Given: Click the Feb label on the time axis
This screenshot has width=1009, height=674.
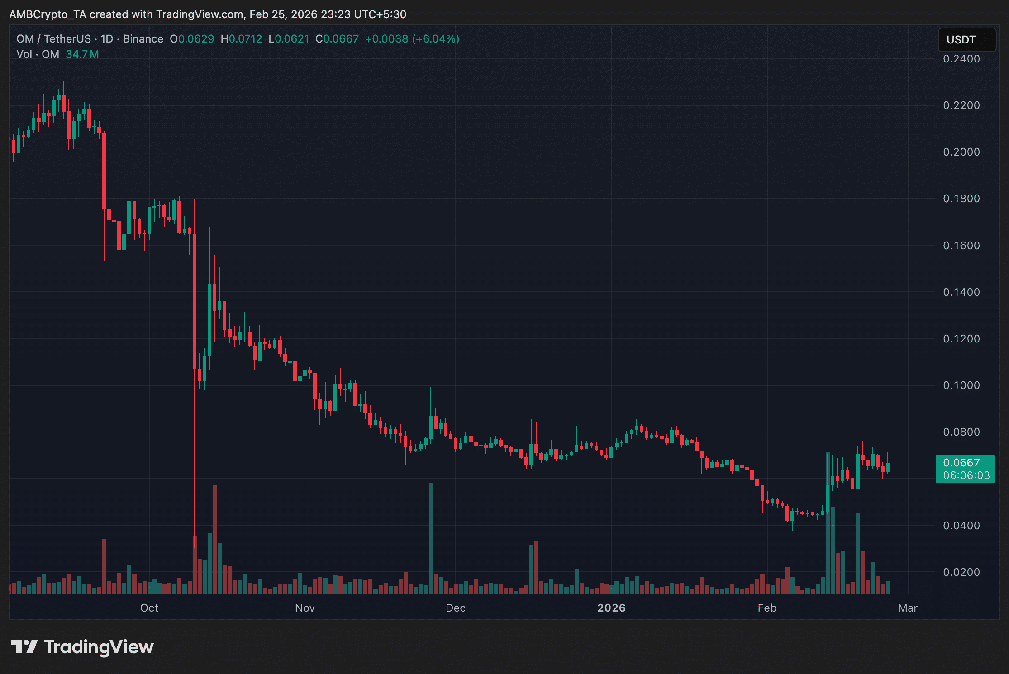Looking at the screenshot, I should [x=767, y=608].
